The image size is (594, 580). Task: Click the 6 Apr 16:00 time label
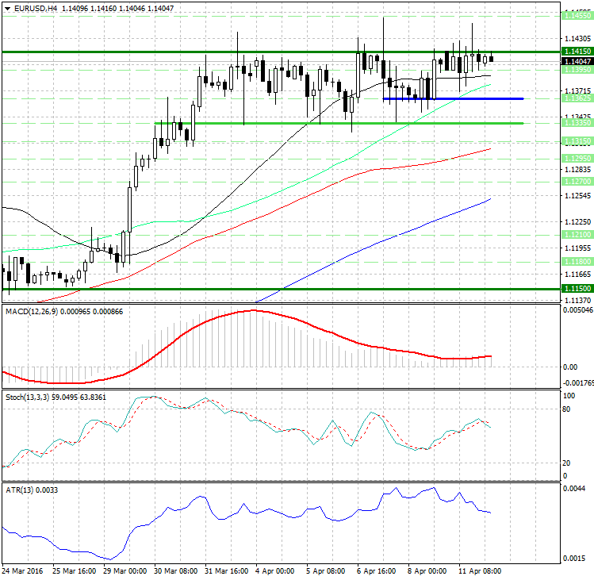point(377,571)
